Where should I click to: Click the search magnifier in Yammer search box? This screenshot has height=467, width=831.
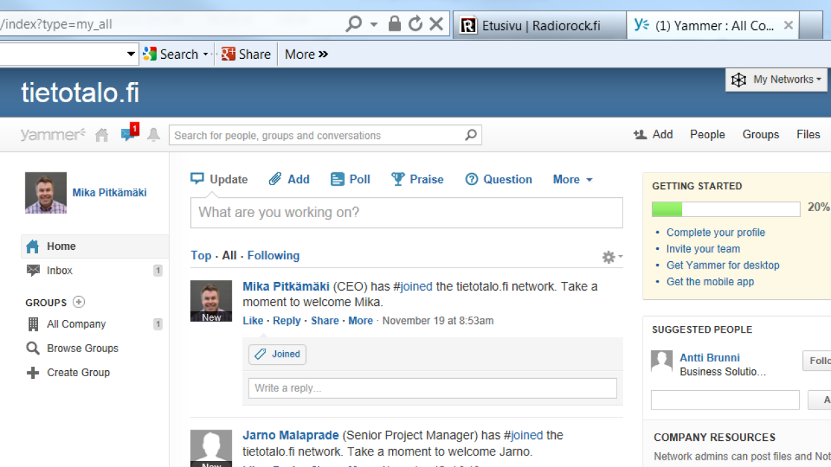click(x=471, y=135)
